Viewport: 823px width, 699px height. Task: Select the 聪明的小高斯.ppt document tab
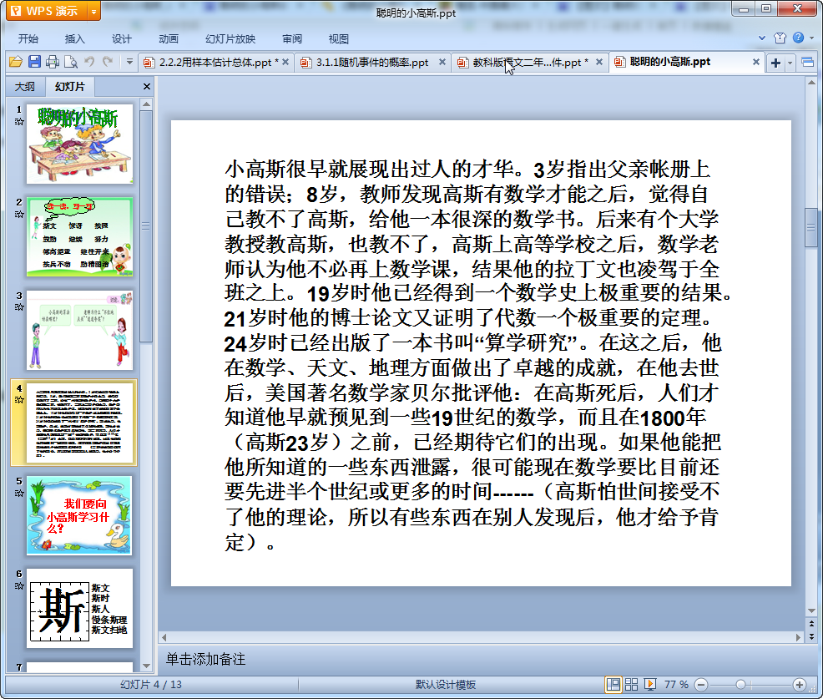(x=687, y=62)
